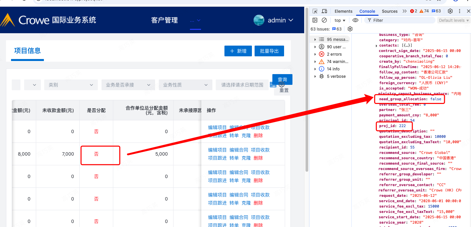Activate the DevTools inspect element picker icon
The width and height of the screenshot is (471, 227).
tap(315, 11)
